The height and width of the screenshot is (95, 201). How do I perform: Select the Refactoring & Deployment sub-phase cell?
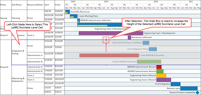[x=19, y=80]
